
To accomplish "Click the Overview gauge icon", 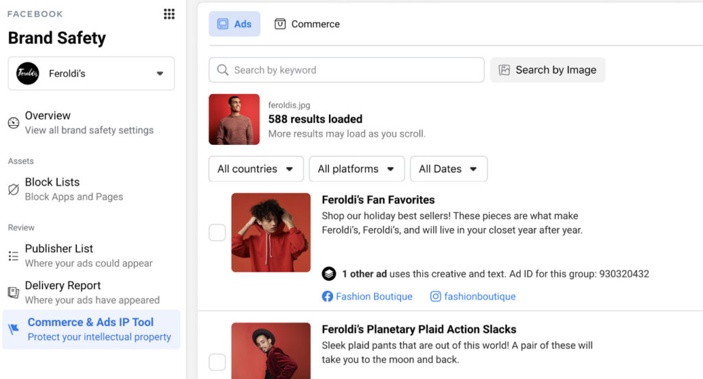I will coord(14,123).
